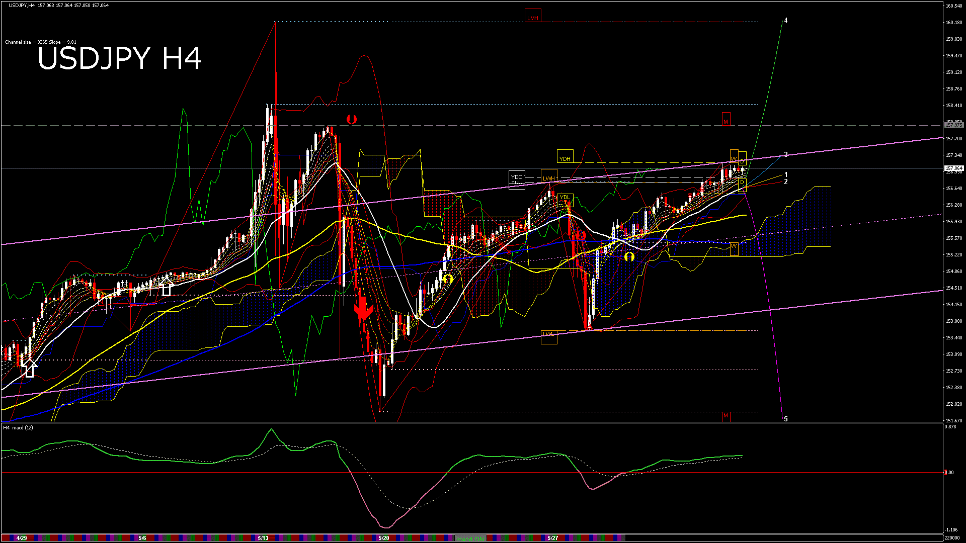Click the H4 macd (12) indicator label
966x543 pixels.
18,427
